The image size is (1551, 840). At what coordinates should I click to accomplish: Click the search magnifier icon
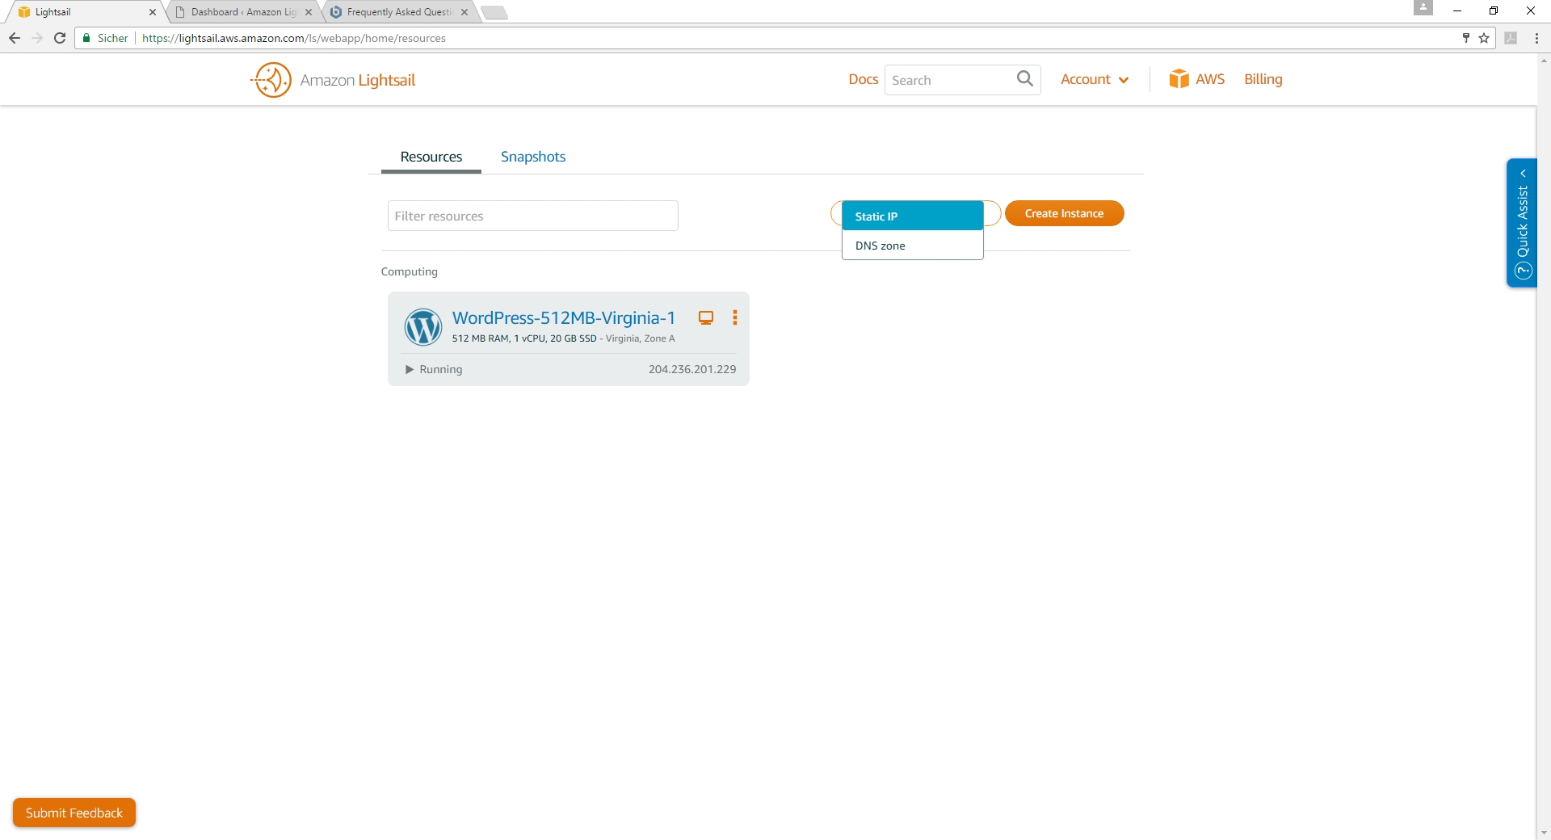pyautogui.click(x=1024, y=78)
